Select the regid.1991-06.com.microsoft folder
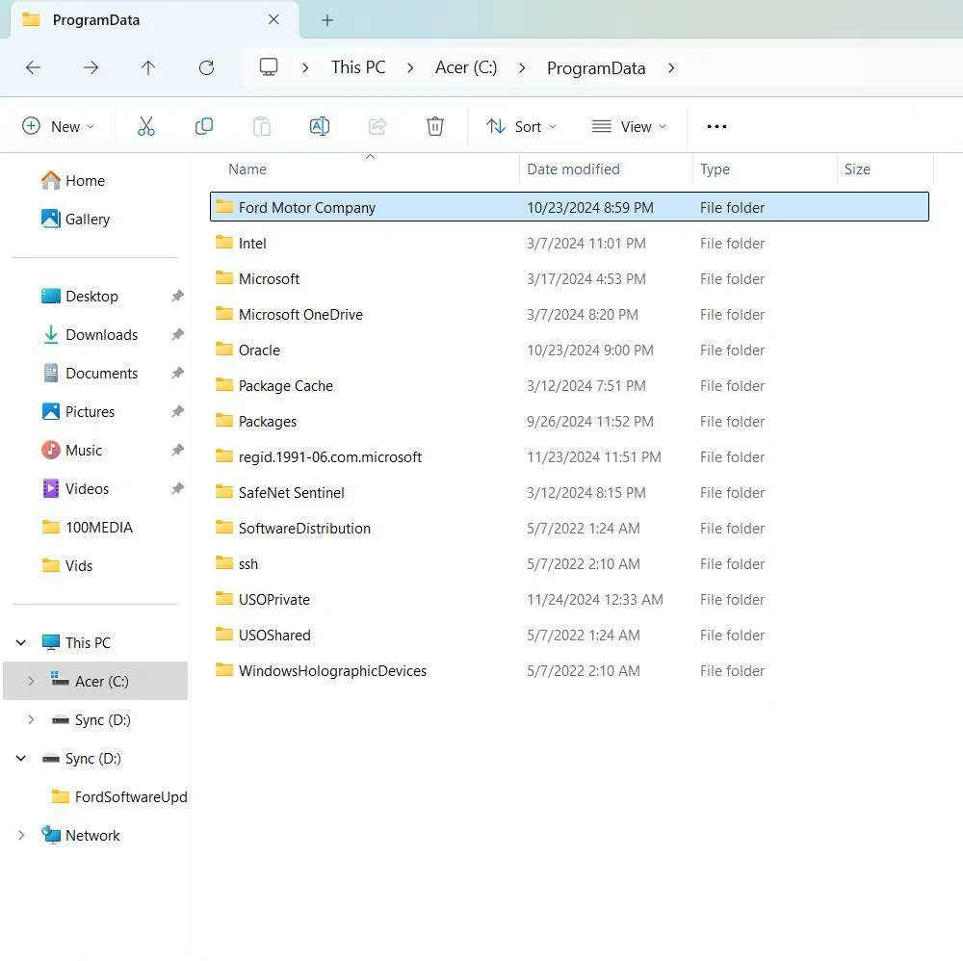The height and width of the screenshot is (961, 963). [569, 456]
